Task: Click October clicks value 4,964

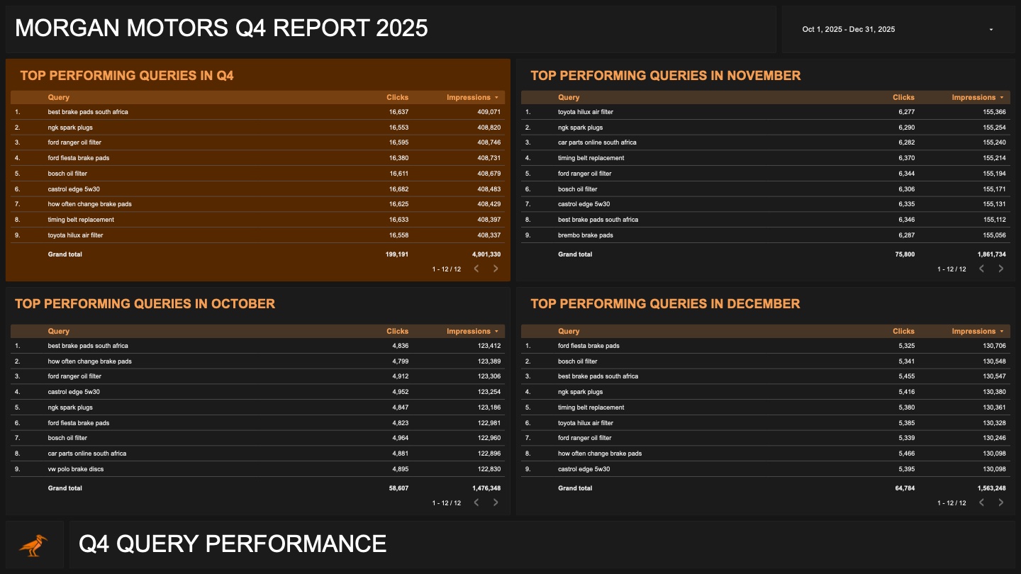Action: tap(400, 438)
